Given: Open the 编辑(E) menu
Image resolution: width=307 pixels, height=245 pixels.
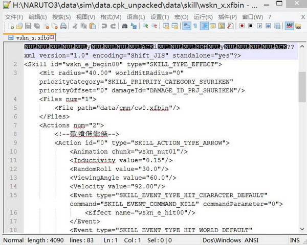Looking at the screenshot, I should [37, 17].
